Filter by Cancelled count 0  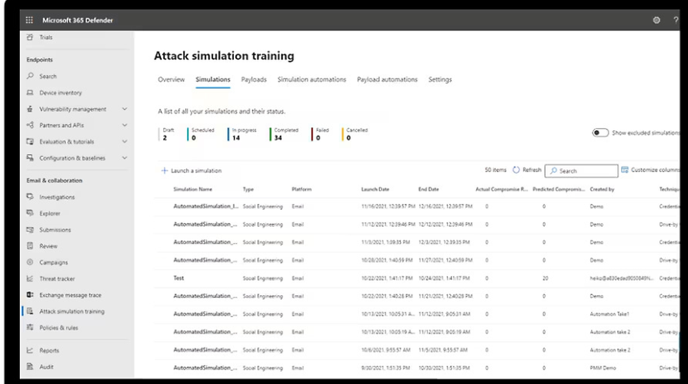pyautogui.click(x=356, y=134)
